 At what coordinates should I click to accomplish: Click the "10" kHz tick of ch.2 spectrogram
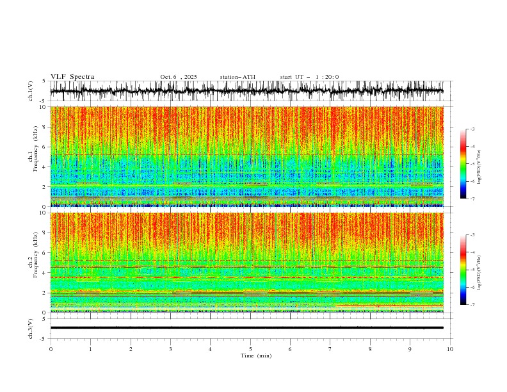tap(43, 213)
